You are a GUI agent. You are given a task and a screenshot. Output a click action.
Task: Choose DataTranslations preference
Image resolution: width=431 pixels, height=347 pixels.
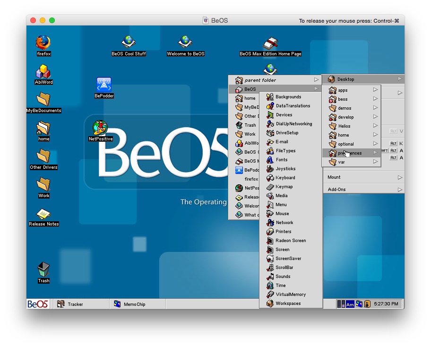[x=291, y=106]
